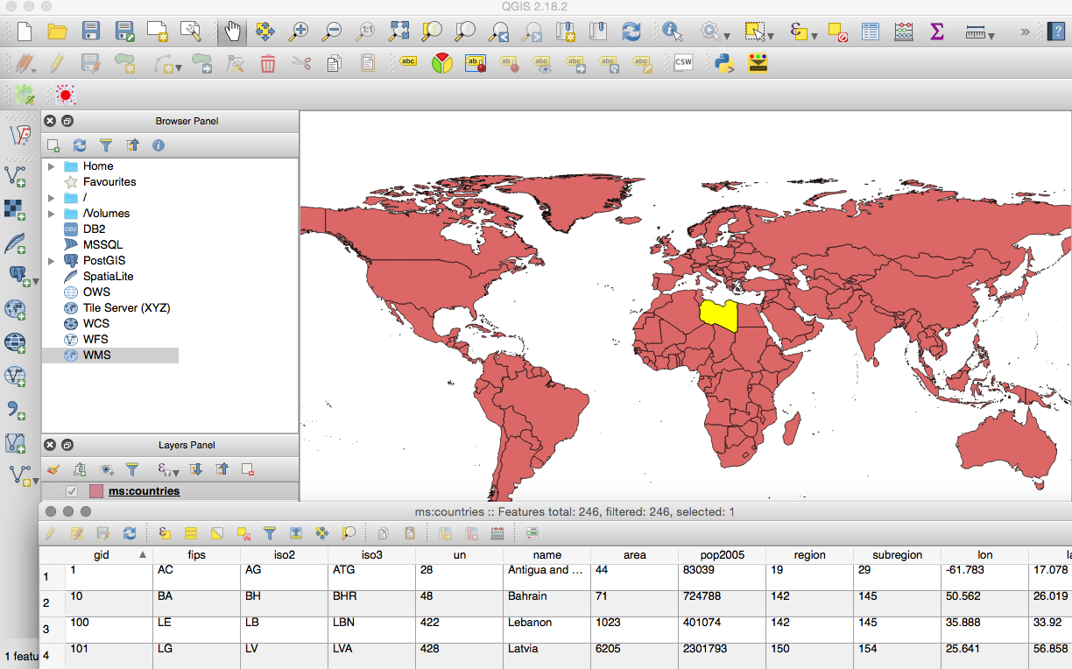Screen dimensions: 1072x669
Task: Expand the PostGIS tree node
Action: point(52,261)
